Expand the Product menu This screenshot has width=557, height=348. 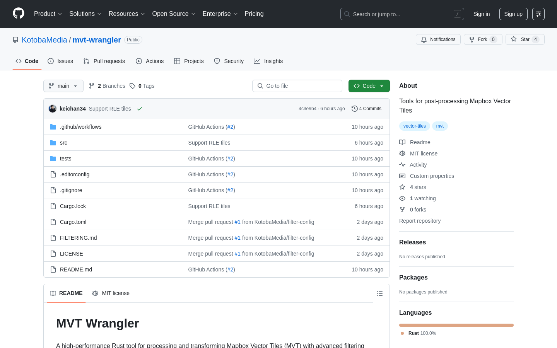click(48, 14)
